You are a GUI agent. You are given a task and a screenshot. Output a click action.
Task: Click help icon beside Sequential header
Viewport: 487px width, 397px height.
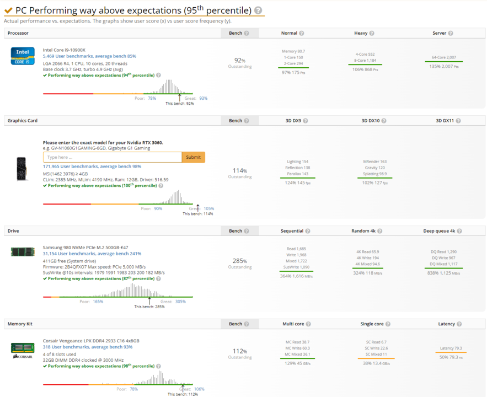click(308, 231)
